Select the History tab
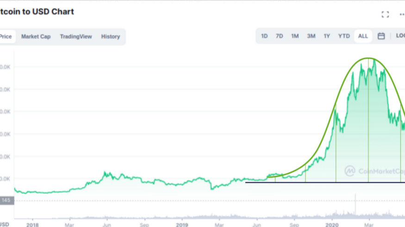The width and height of the screenshot is (405, 227). 111,36
